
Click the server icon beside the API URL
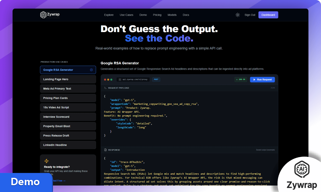(120, 80)
